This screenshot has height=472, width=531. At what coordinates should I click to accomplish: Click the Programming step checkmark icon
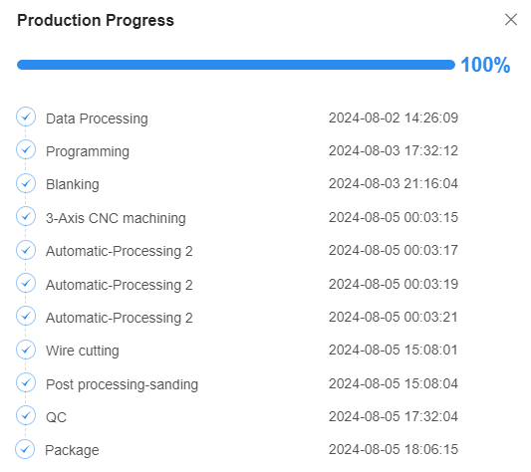[26, 149]
